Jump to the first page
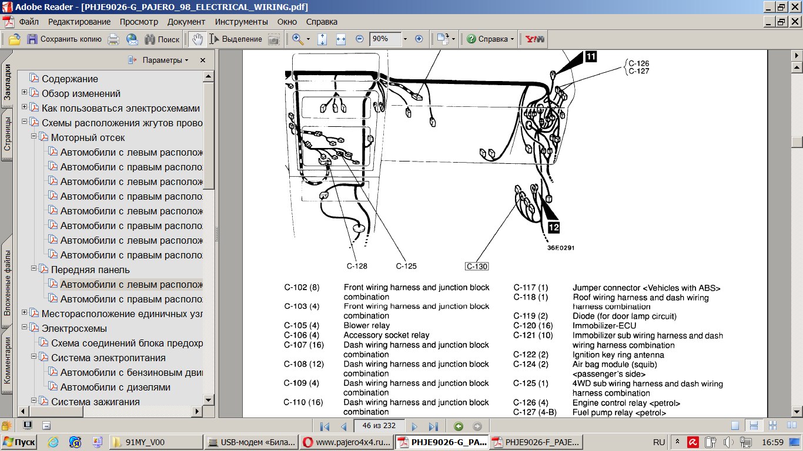Screen dimensions: 803x451 pyautogui.click(x=324, y=426)
